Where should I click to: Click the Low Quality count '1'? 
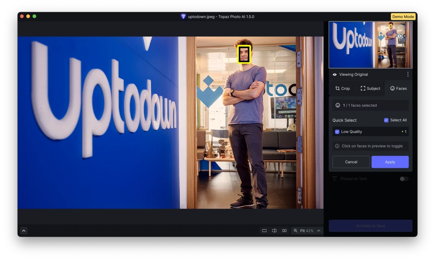pyautogui.click(x=405, y=132)
